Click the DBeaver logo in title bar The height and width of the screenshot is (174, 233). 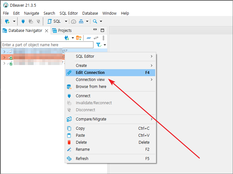tap(6, 5)
